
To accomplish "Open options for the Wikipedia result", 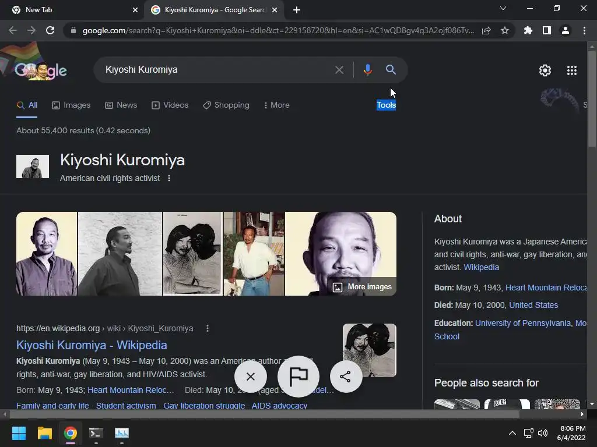I will [x=208, y=328].
